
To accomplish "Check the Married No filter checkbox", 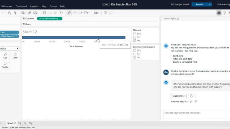I will (x=135, y=37).
